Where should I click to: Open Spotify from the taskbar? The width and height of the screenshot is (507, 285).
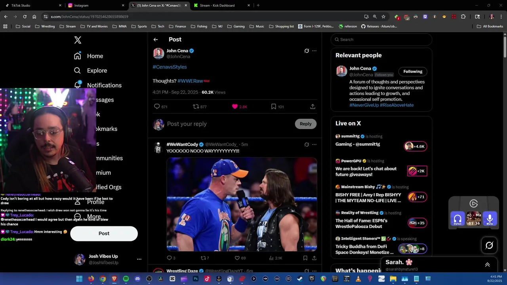point(126,279)
